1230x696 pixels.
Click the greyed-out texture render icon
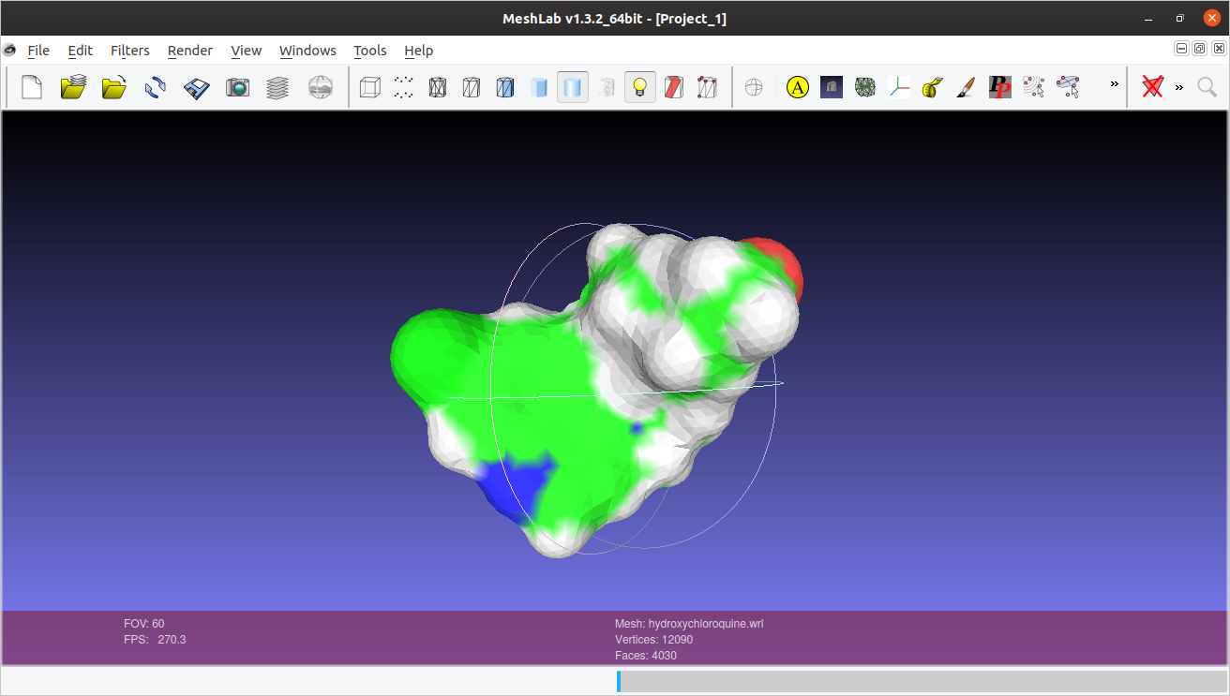(607, 87)
